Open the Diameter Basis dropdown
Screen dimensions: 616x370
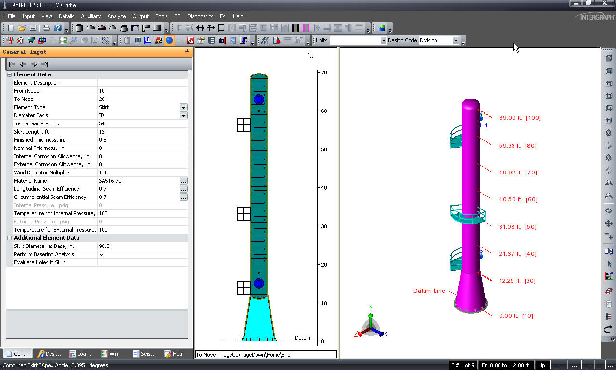point(183,115)
